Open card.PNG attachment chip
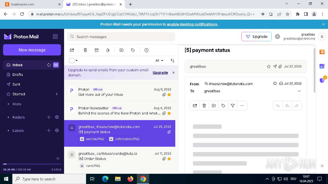This screenshot has width=328, height=184. pyautogui.click(x=90, y=166)
